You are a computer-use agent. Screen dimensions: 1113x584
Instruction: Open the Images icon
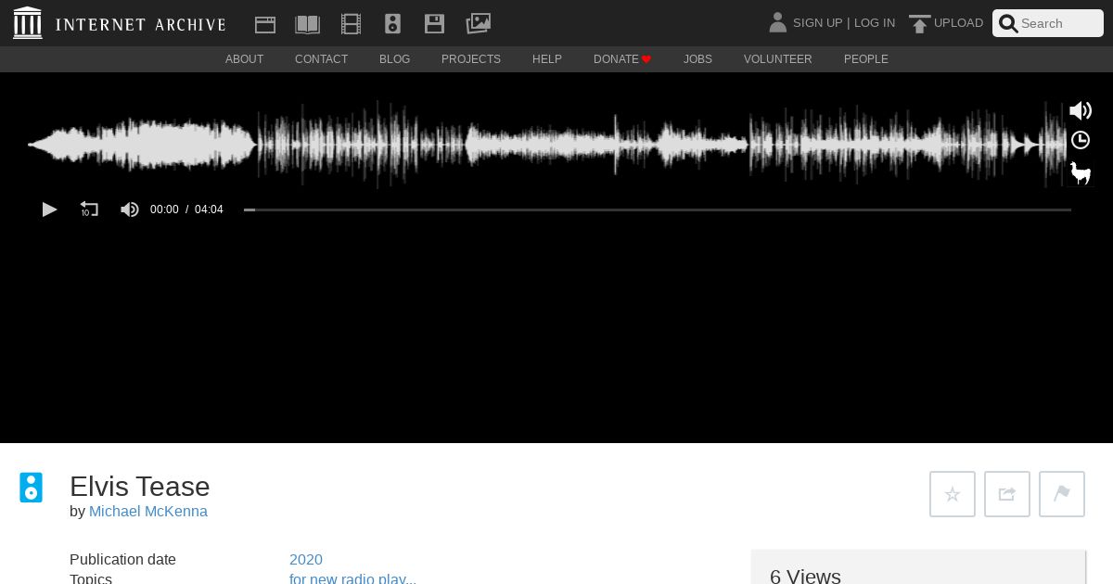tap(478, 23)
